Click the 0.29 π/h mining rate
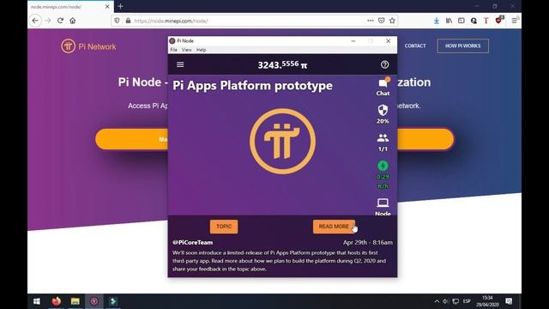The image size is (549, 309). (x=383, y=181)
